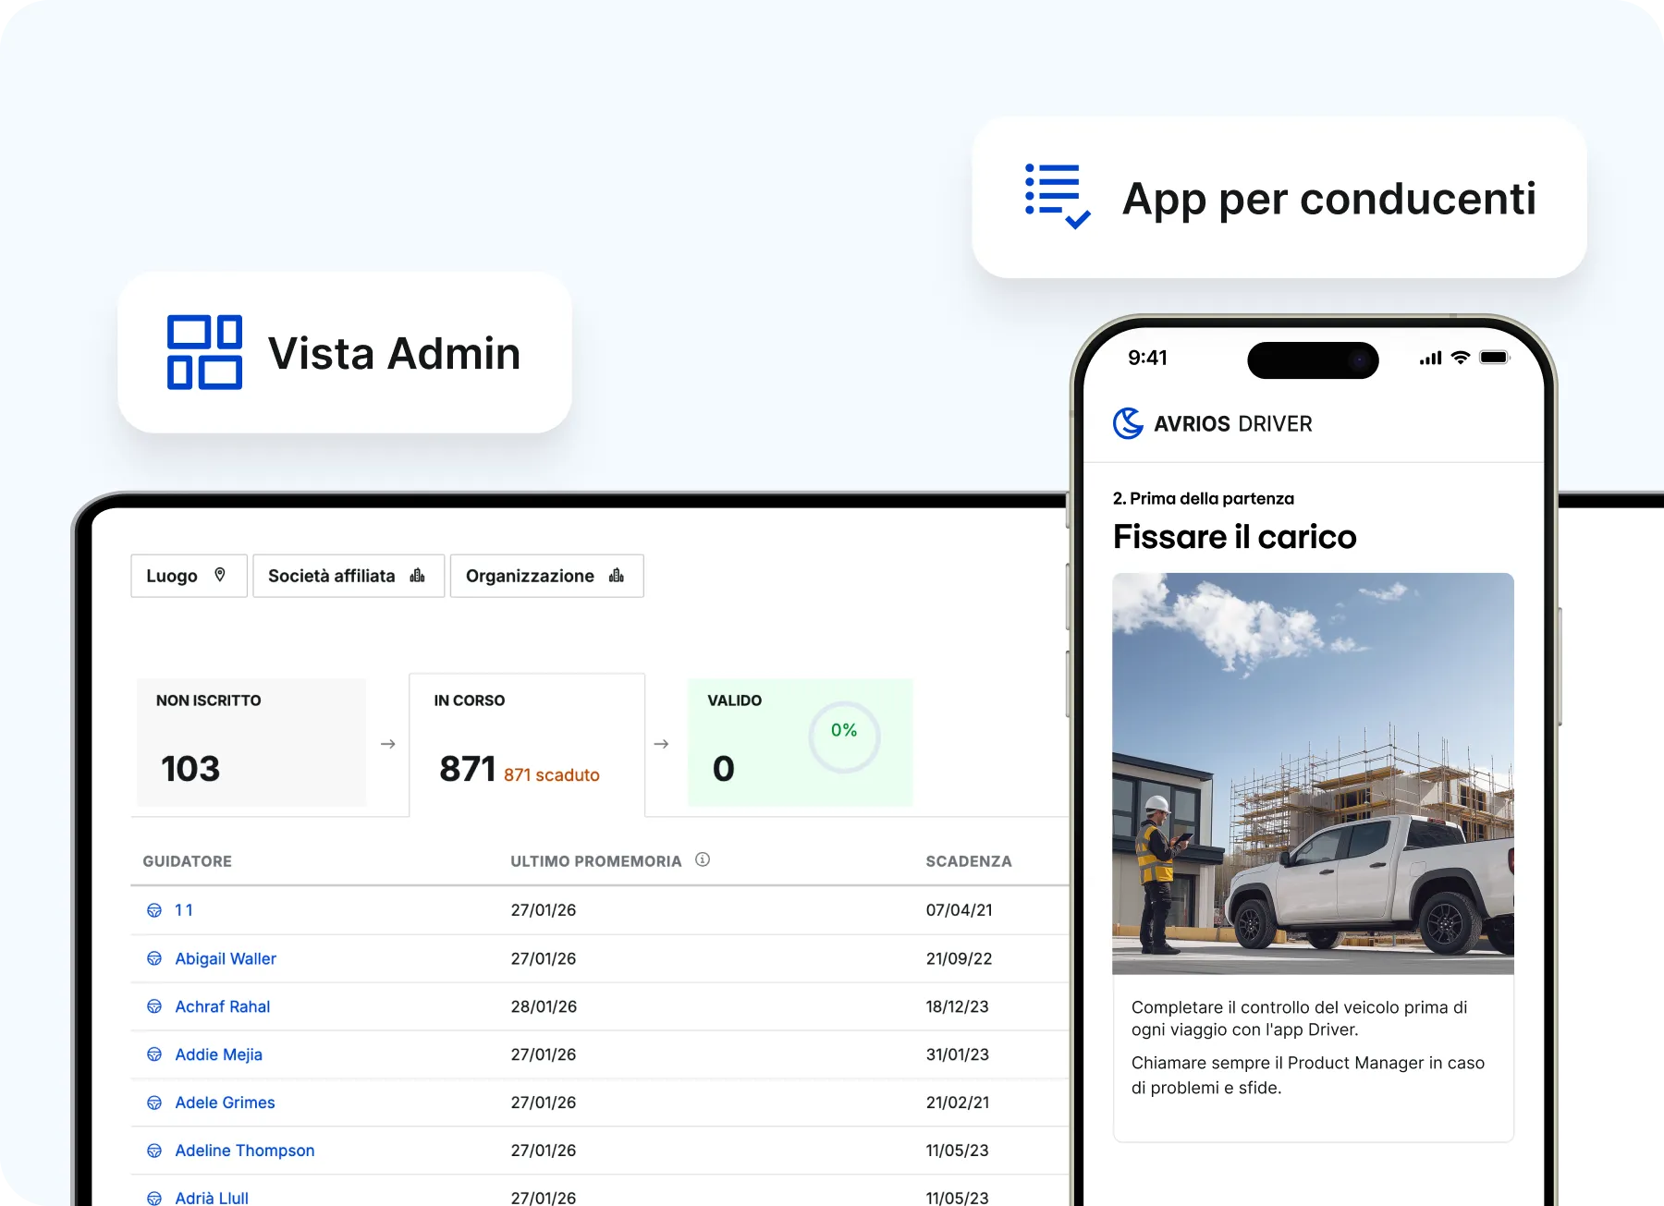
Task: Click the 21/02/21 expiry date
Action: click(x=958, y=1102)
